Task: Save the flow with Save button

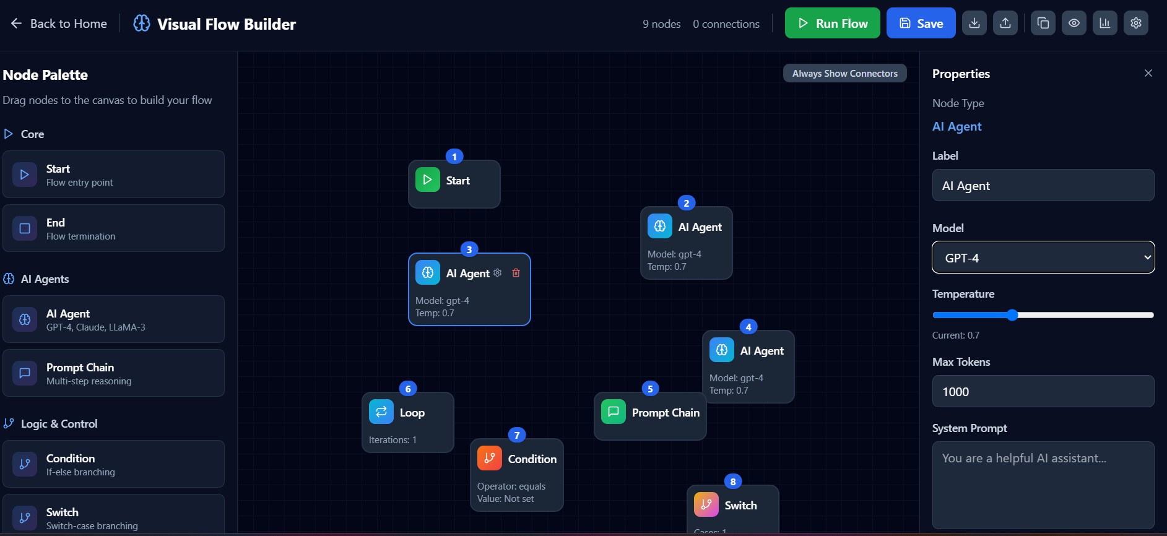Action: [921, 23]
